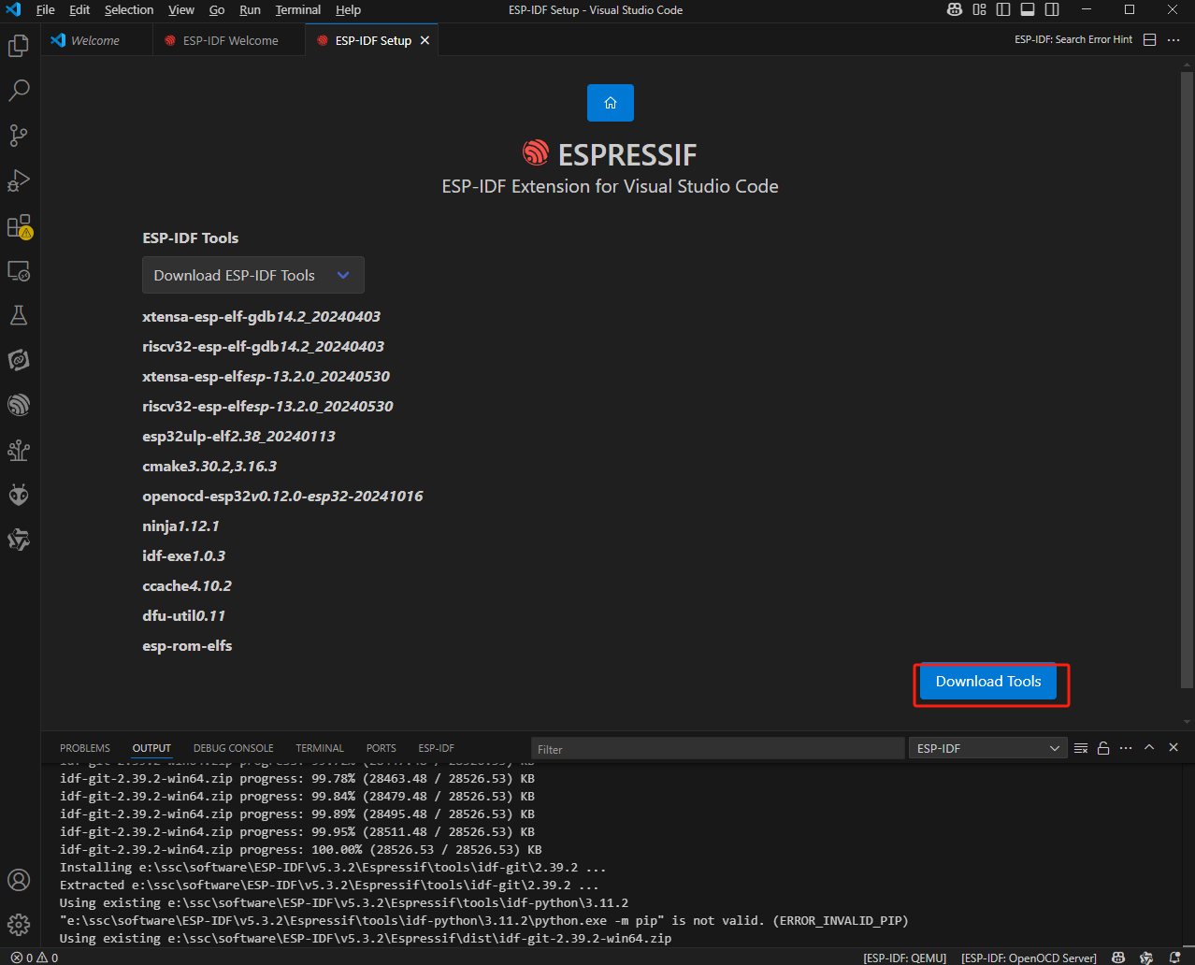Open the Go menu
This screenshot has width=1195, height=965.
217,10
